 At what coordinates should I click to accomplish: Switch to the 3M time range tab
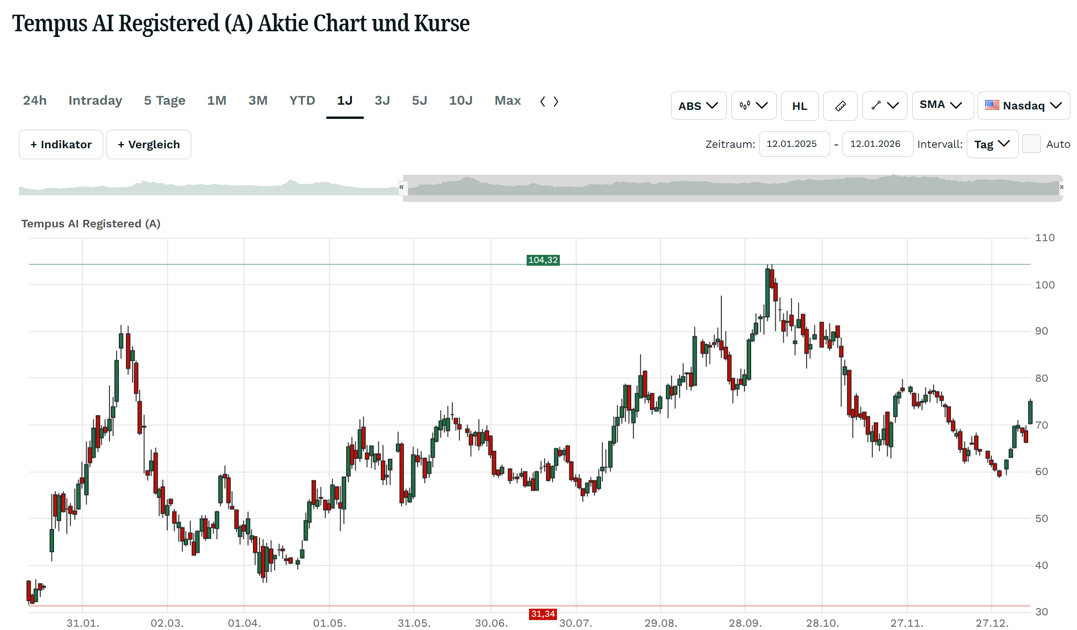(258, 100)
